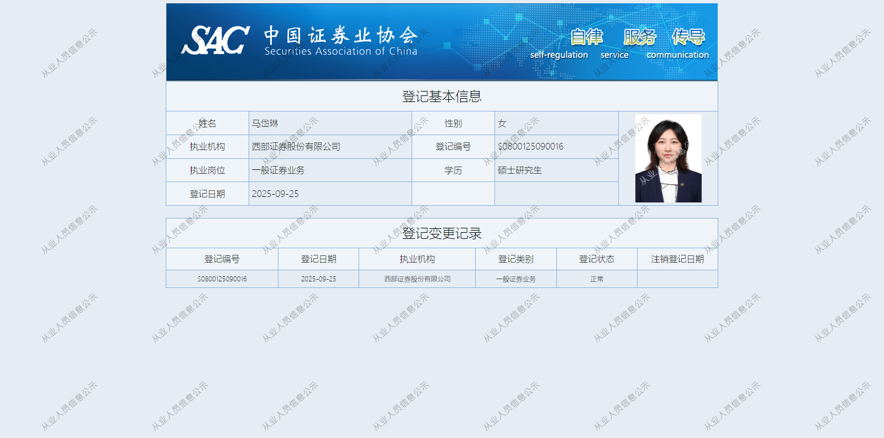Select the 姓名 label cell
This screenshot has height=438, width=884.
point(207,124)
